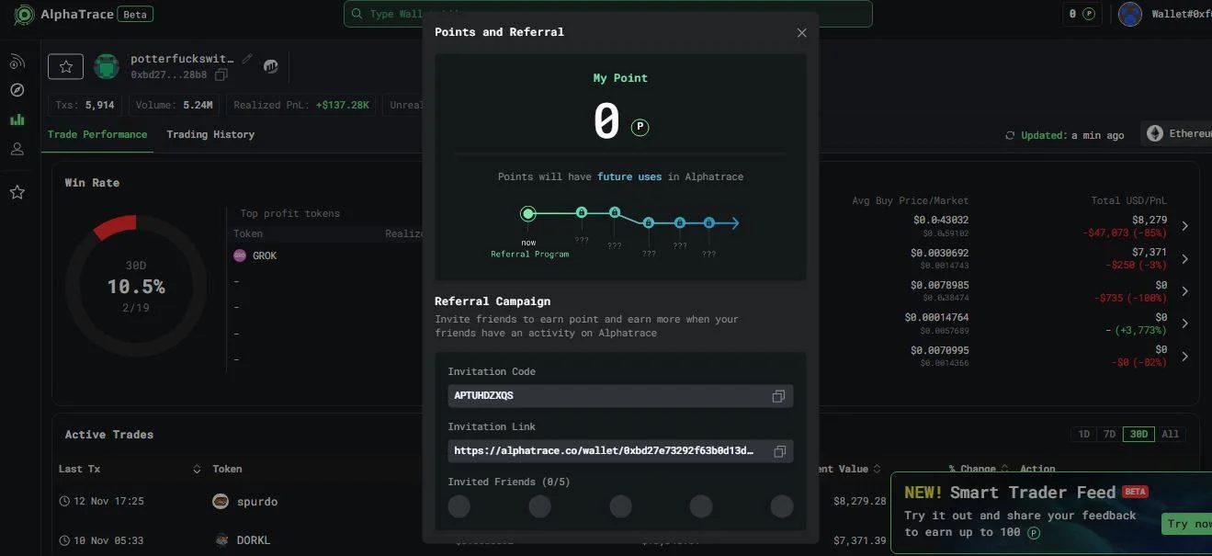Select the 30D timeframe filter

point(1138,434)
